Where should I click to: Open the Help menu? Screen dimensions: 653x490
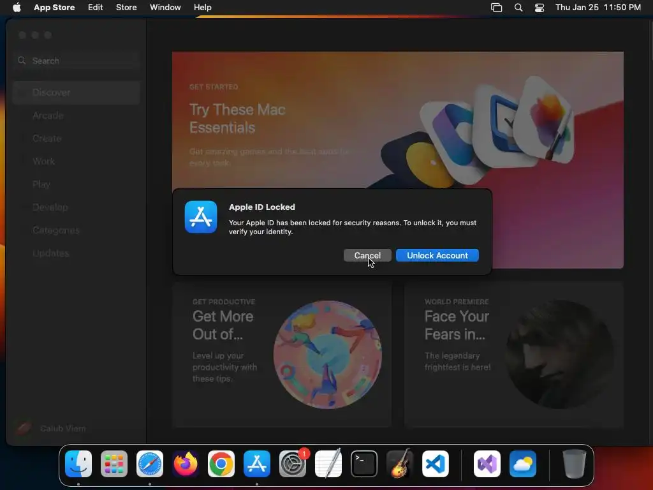tap(202, 7)
